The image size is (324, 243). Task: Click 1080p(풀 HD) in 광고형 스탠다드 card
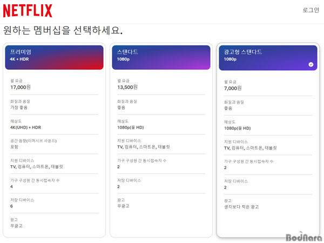point(237,129)
